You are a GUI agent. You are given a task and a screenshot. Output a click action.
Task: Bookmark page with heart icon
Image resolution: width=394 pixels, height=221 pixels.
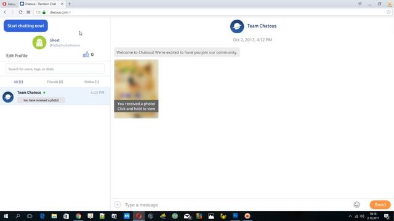click(388, 12)
